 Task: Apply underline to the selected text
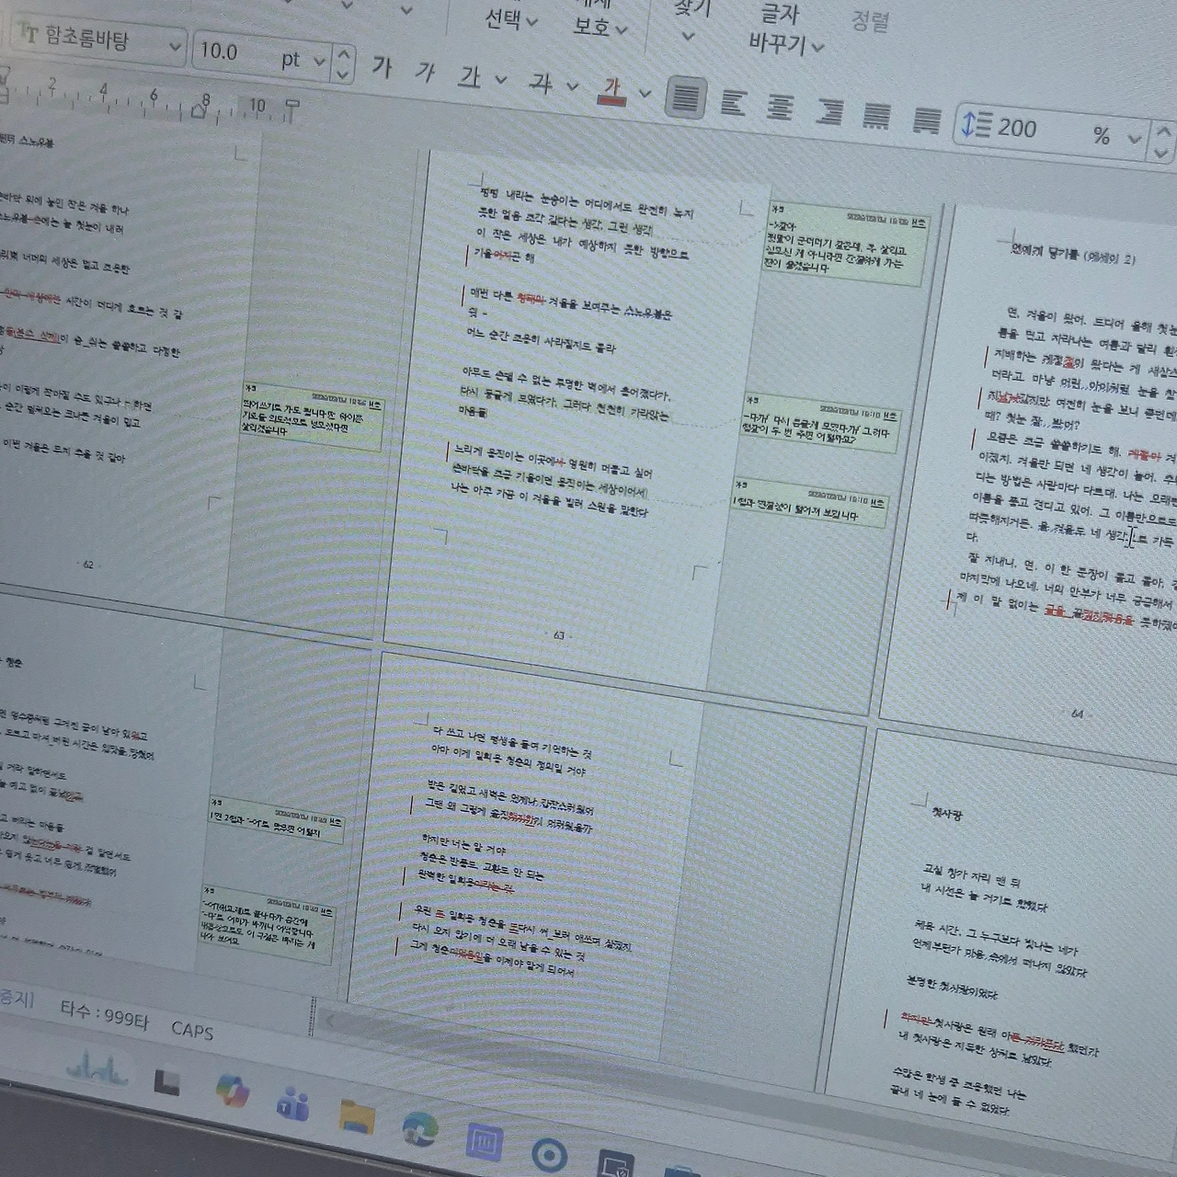(x=471, y=75)
